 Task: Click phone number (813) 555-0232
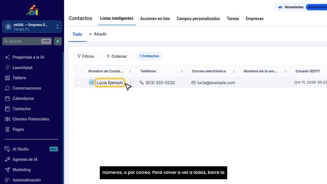(160, 83)
